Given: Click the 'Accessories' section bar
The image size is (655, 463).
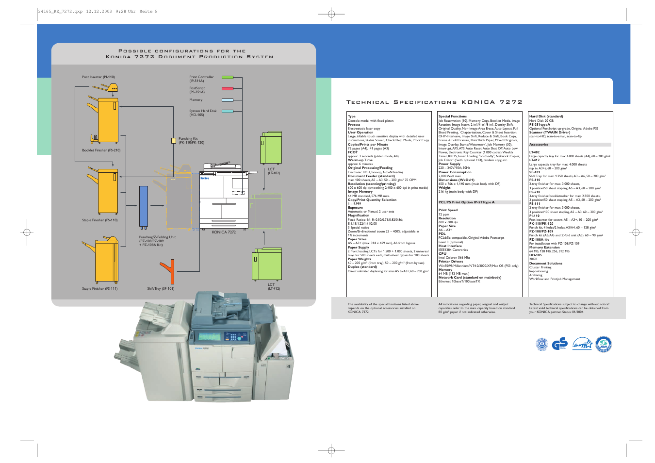Looking at the screenshot, I should [570, 145].
